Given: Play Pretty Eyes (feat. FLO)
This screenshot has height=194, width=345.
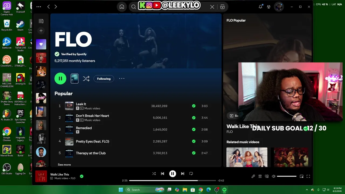Looking at the screenshot, I should [92, 141].
